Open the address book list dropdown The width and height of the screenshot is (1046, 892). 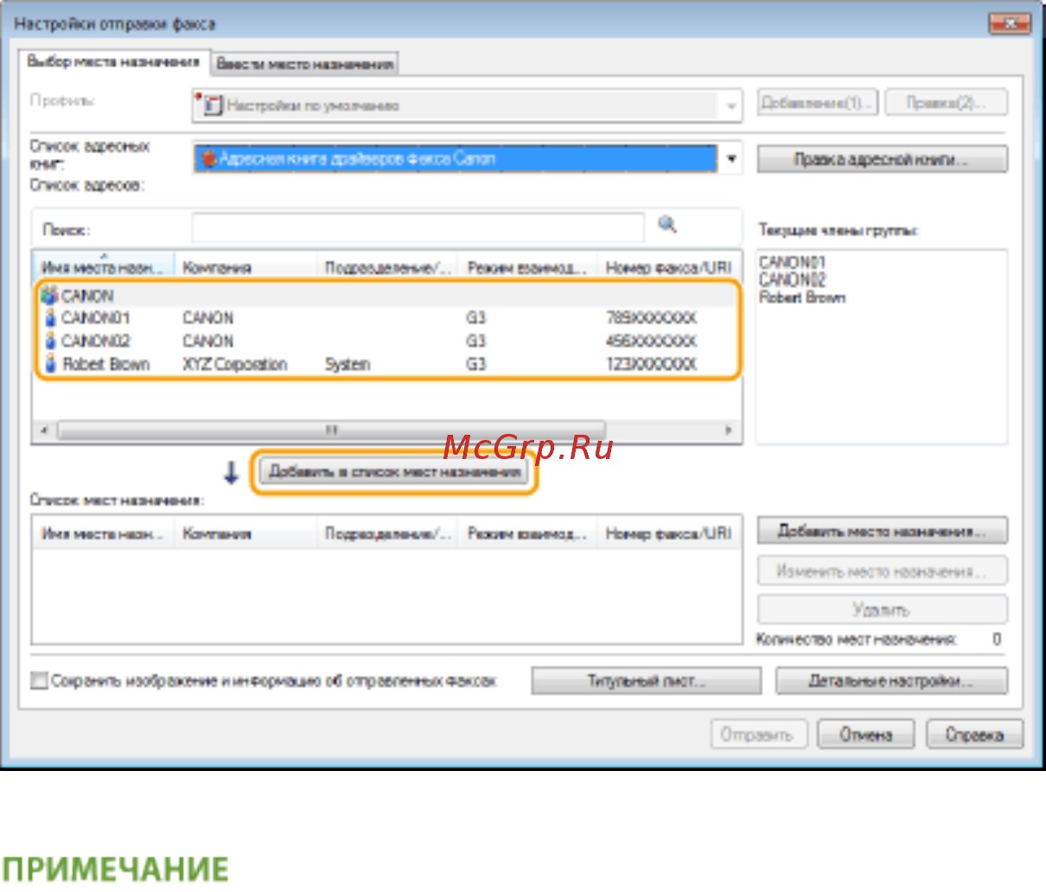(731, 159)
